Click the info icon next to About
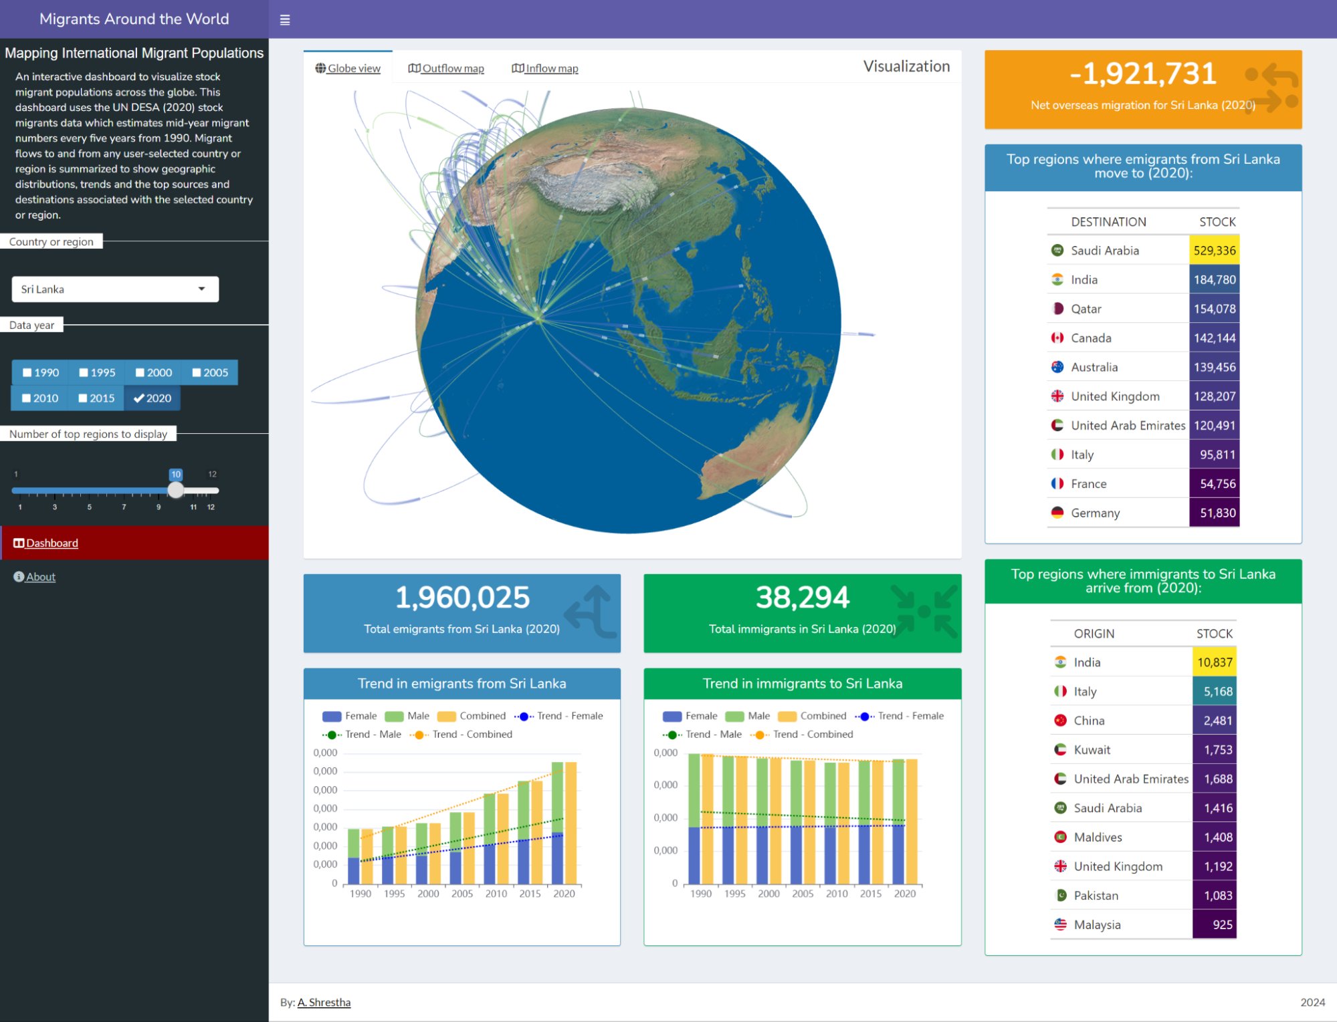Screen dimensions: 1337x1022 pos(18,576)
